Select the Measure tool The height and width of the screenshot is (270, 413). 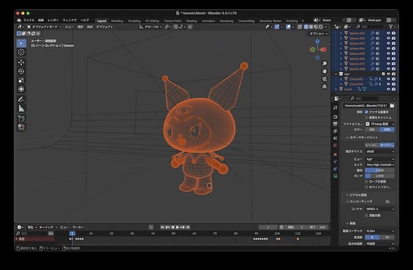21,109
